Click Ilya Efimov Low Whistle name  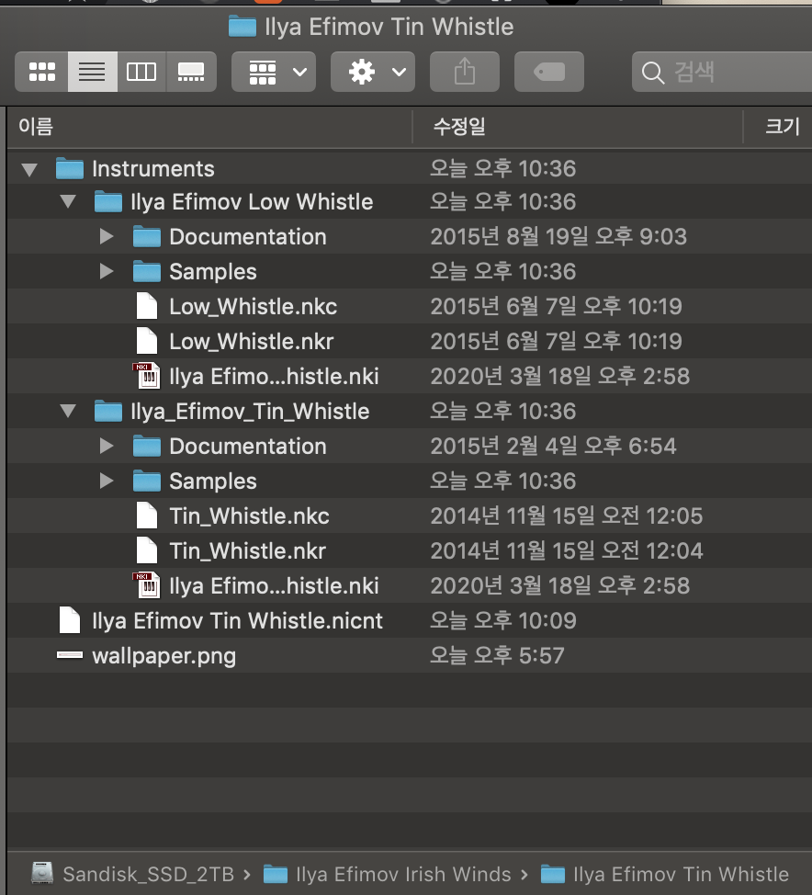point(252,202)
